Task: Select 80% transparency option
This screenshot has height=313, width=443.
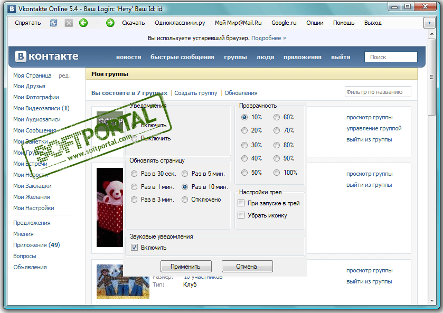Action: [x=277, y=145]
